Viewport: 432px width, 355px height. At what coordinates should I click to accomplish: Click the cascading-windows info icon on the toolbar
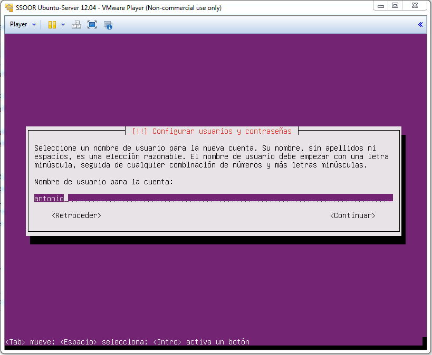(x=108, y=24)
